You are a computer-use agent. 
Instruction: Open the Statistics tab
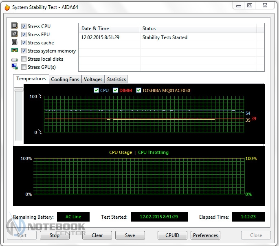[x=116, y=79]
